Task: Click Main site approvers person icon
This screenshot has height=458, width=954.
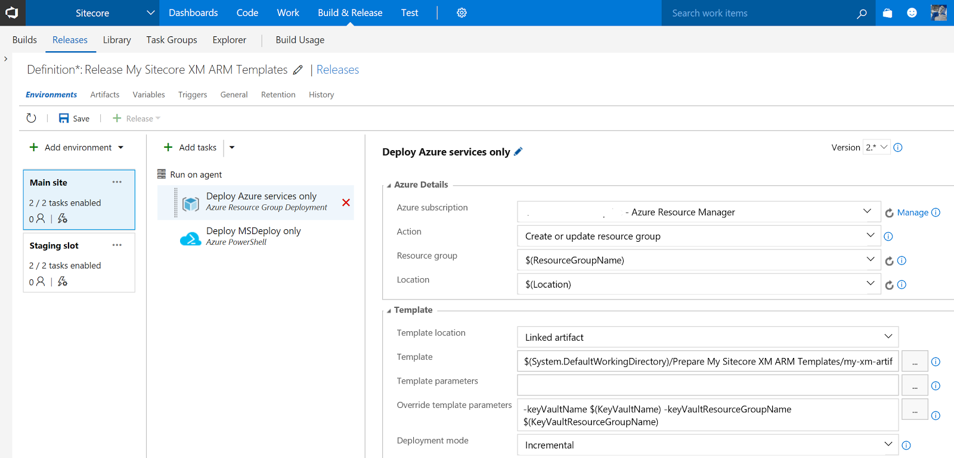Action: point(41,219)
